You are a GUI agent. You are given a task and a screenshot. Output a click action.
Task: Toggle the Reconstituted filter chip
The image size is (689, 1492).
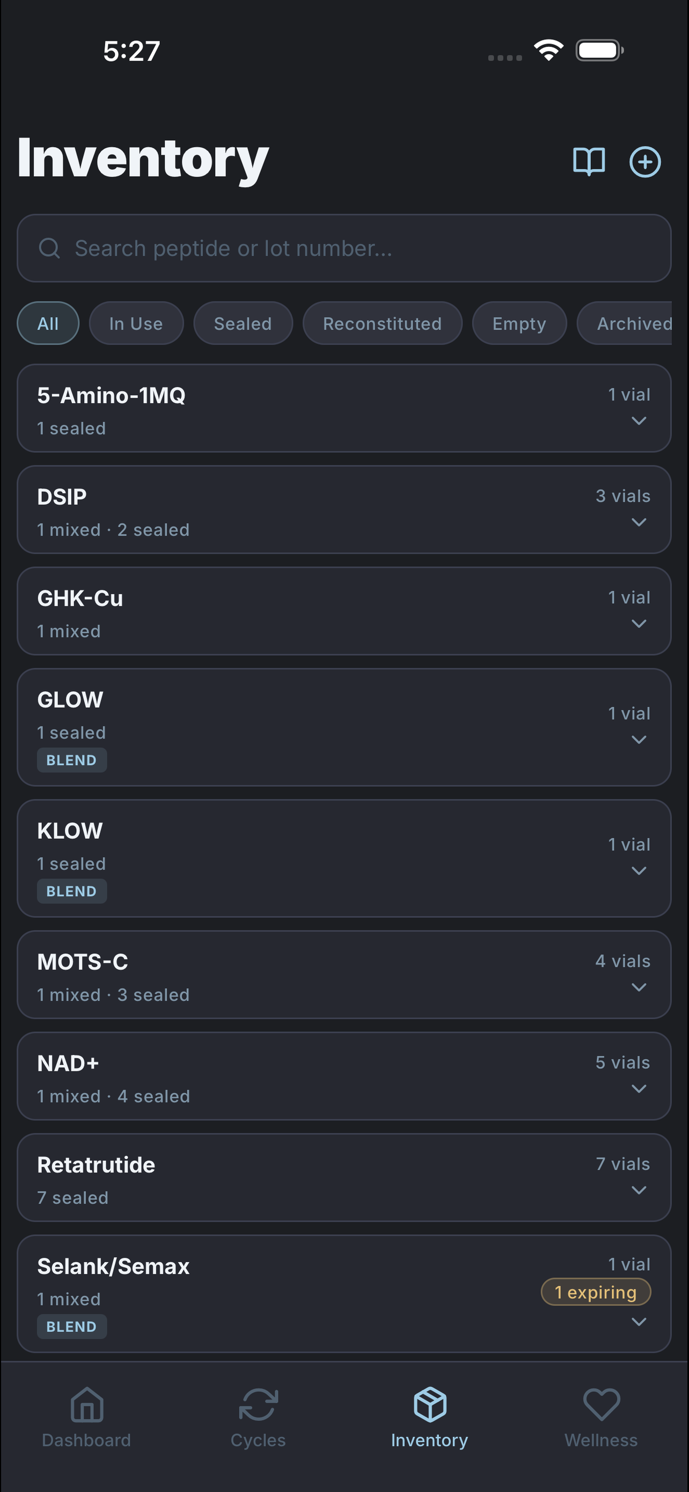[x=383, y=323]
